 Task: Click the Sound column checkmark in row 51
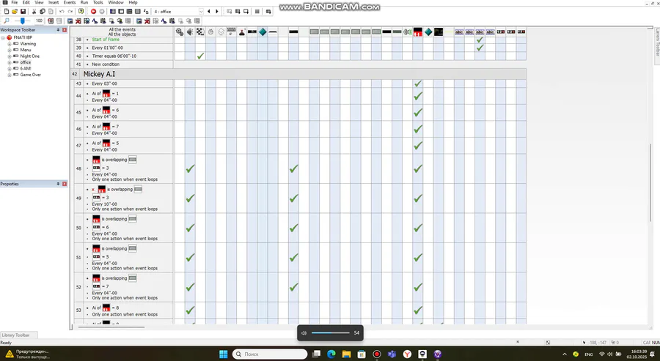click(x=190, y=258)
